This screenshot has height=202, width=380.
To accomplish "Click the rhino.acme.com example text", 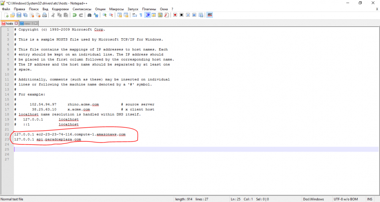I will pos(83,104).
